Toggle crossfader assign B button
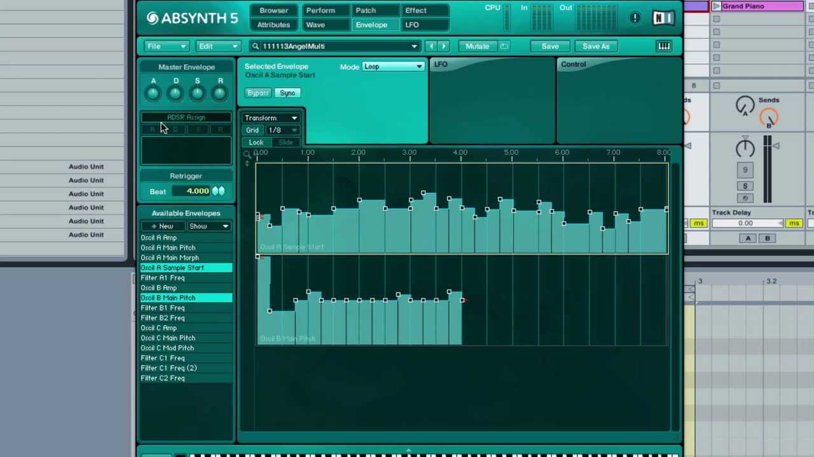 coord(767,238)
